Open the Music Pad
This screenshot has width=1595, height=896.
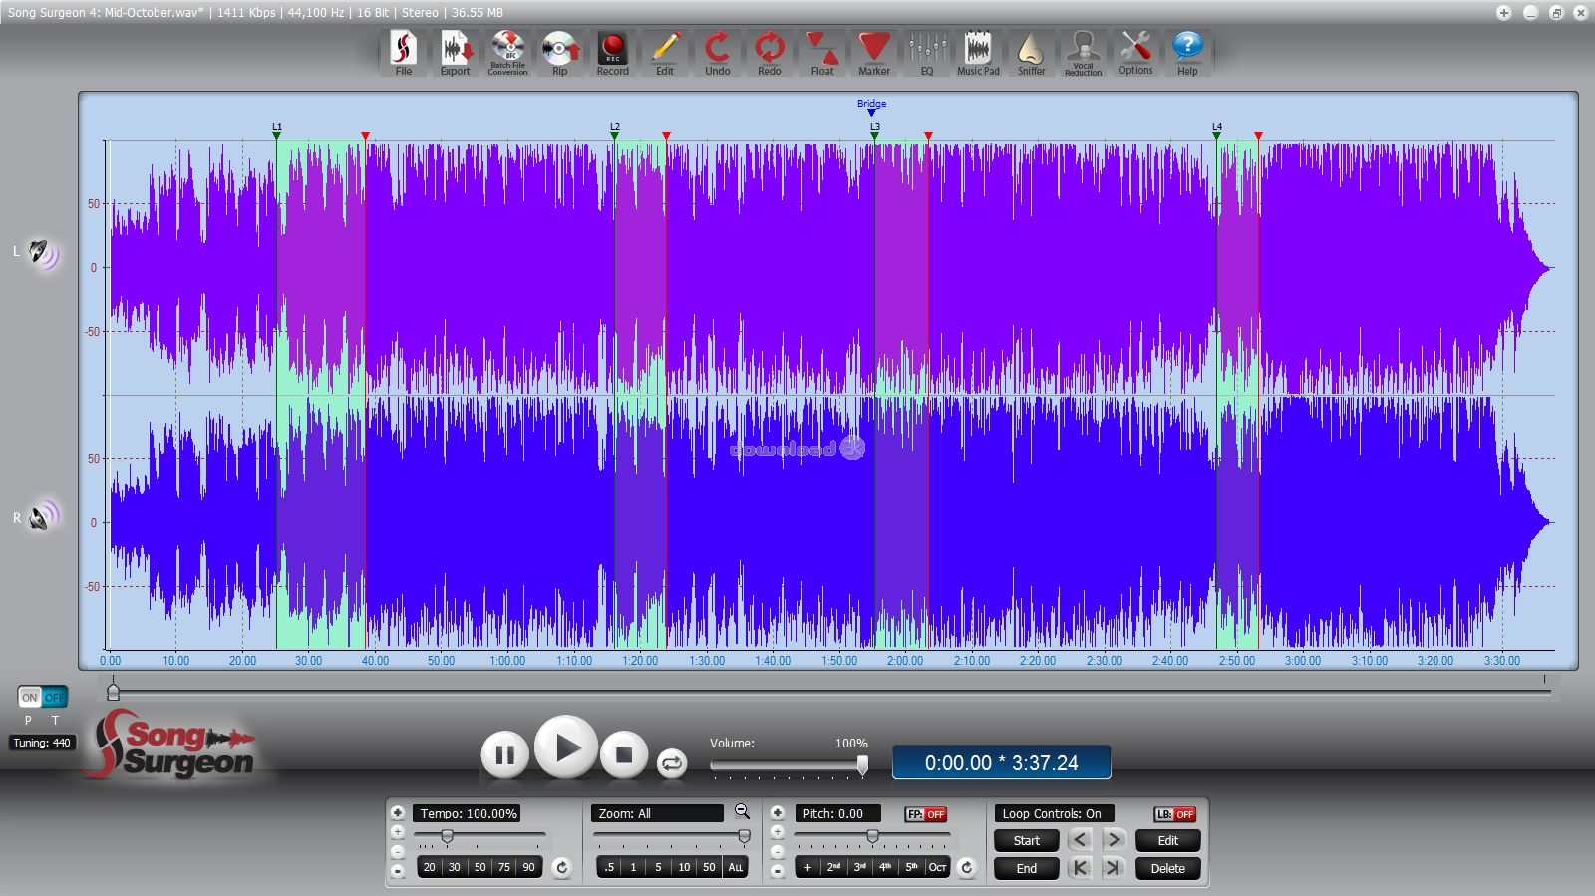tap(978, 53)
